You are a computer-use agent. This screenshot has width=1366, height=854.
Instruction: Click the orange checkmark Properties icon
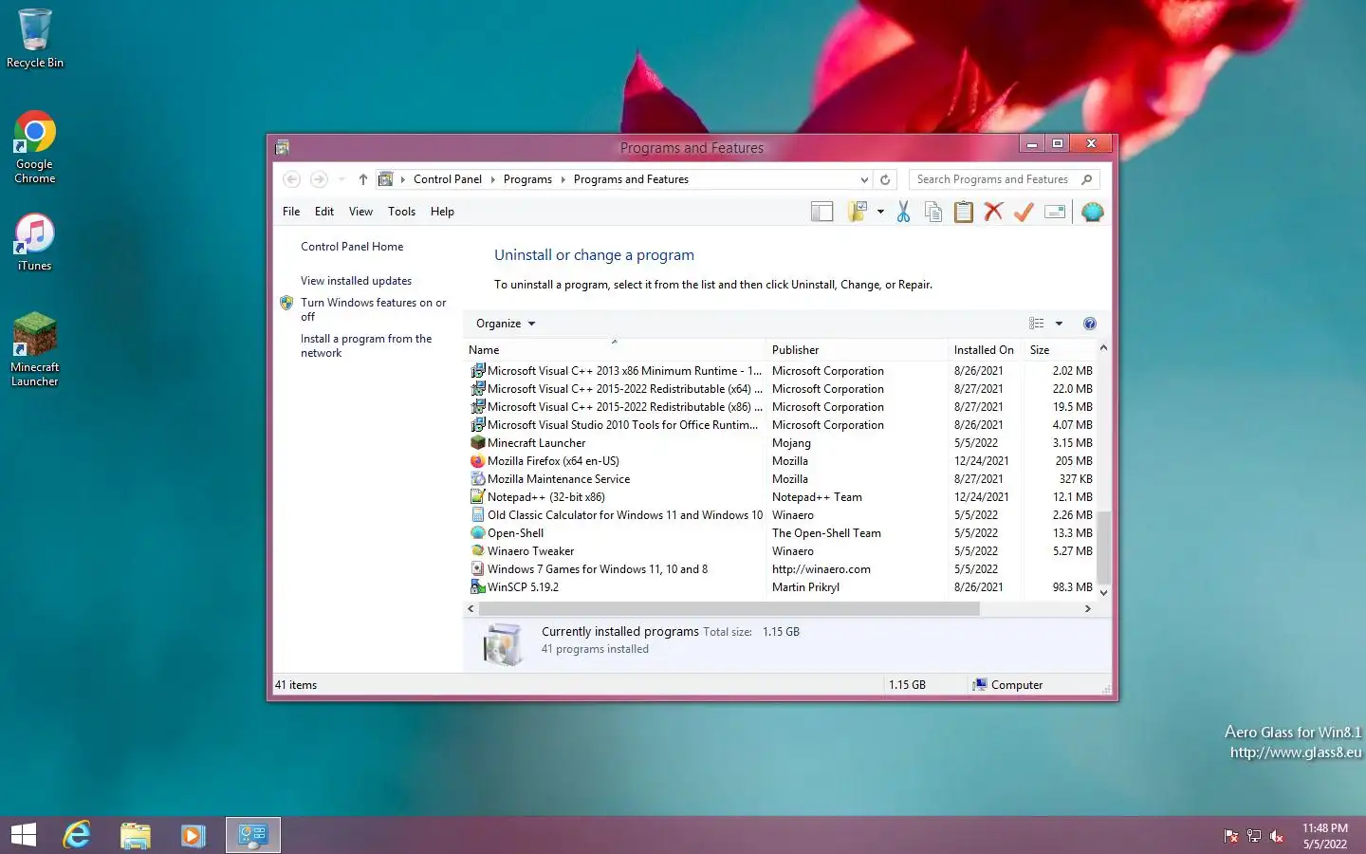(1024, 212)
